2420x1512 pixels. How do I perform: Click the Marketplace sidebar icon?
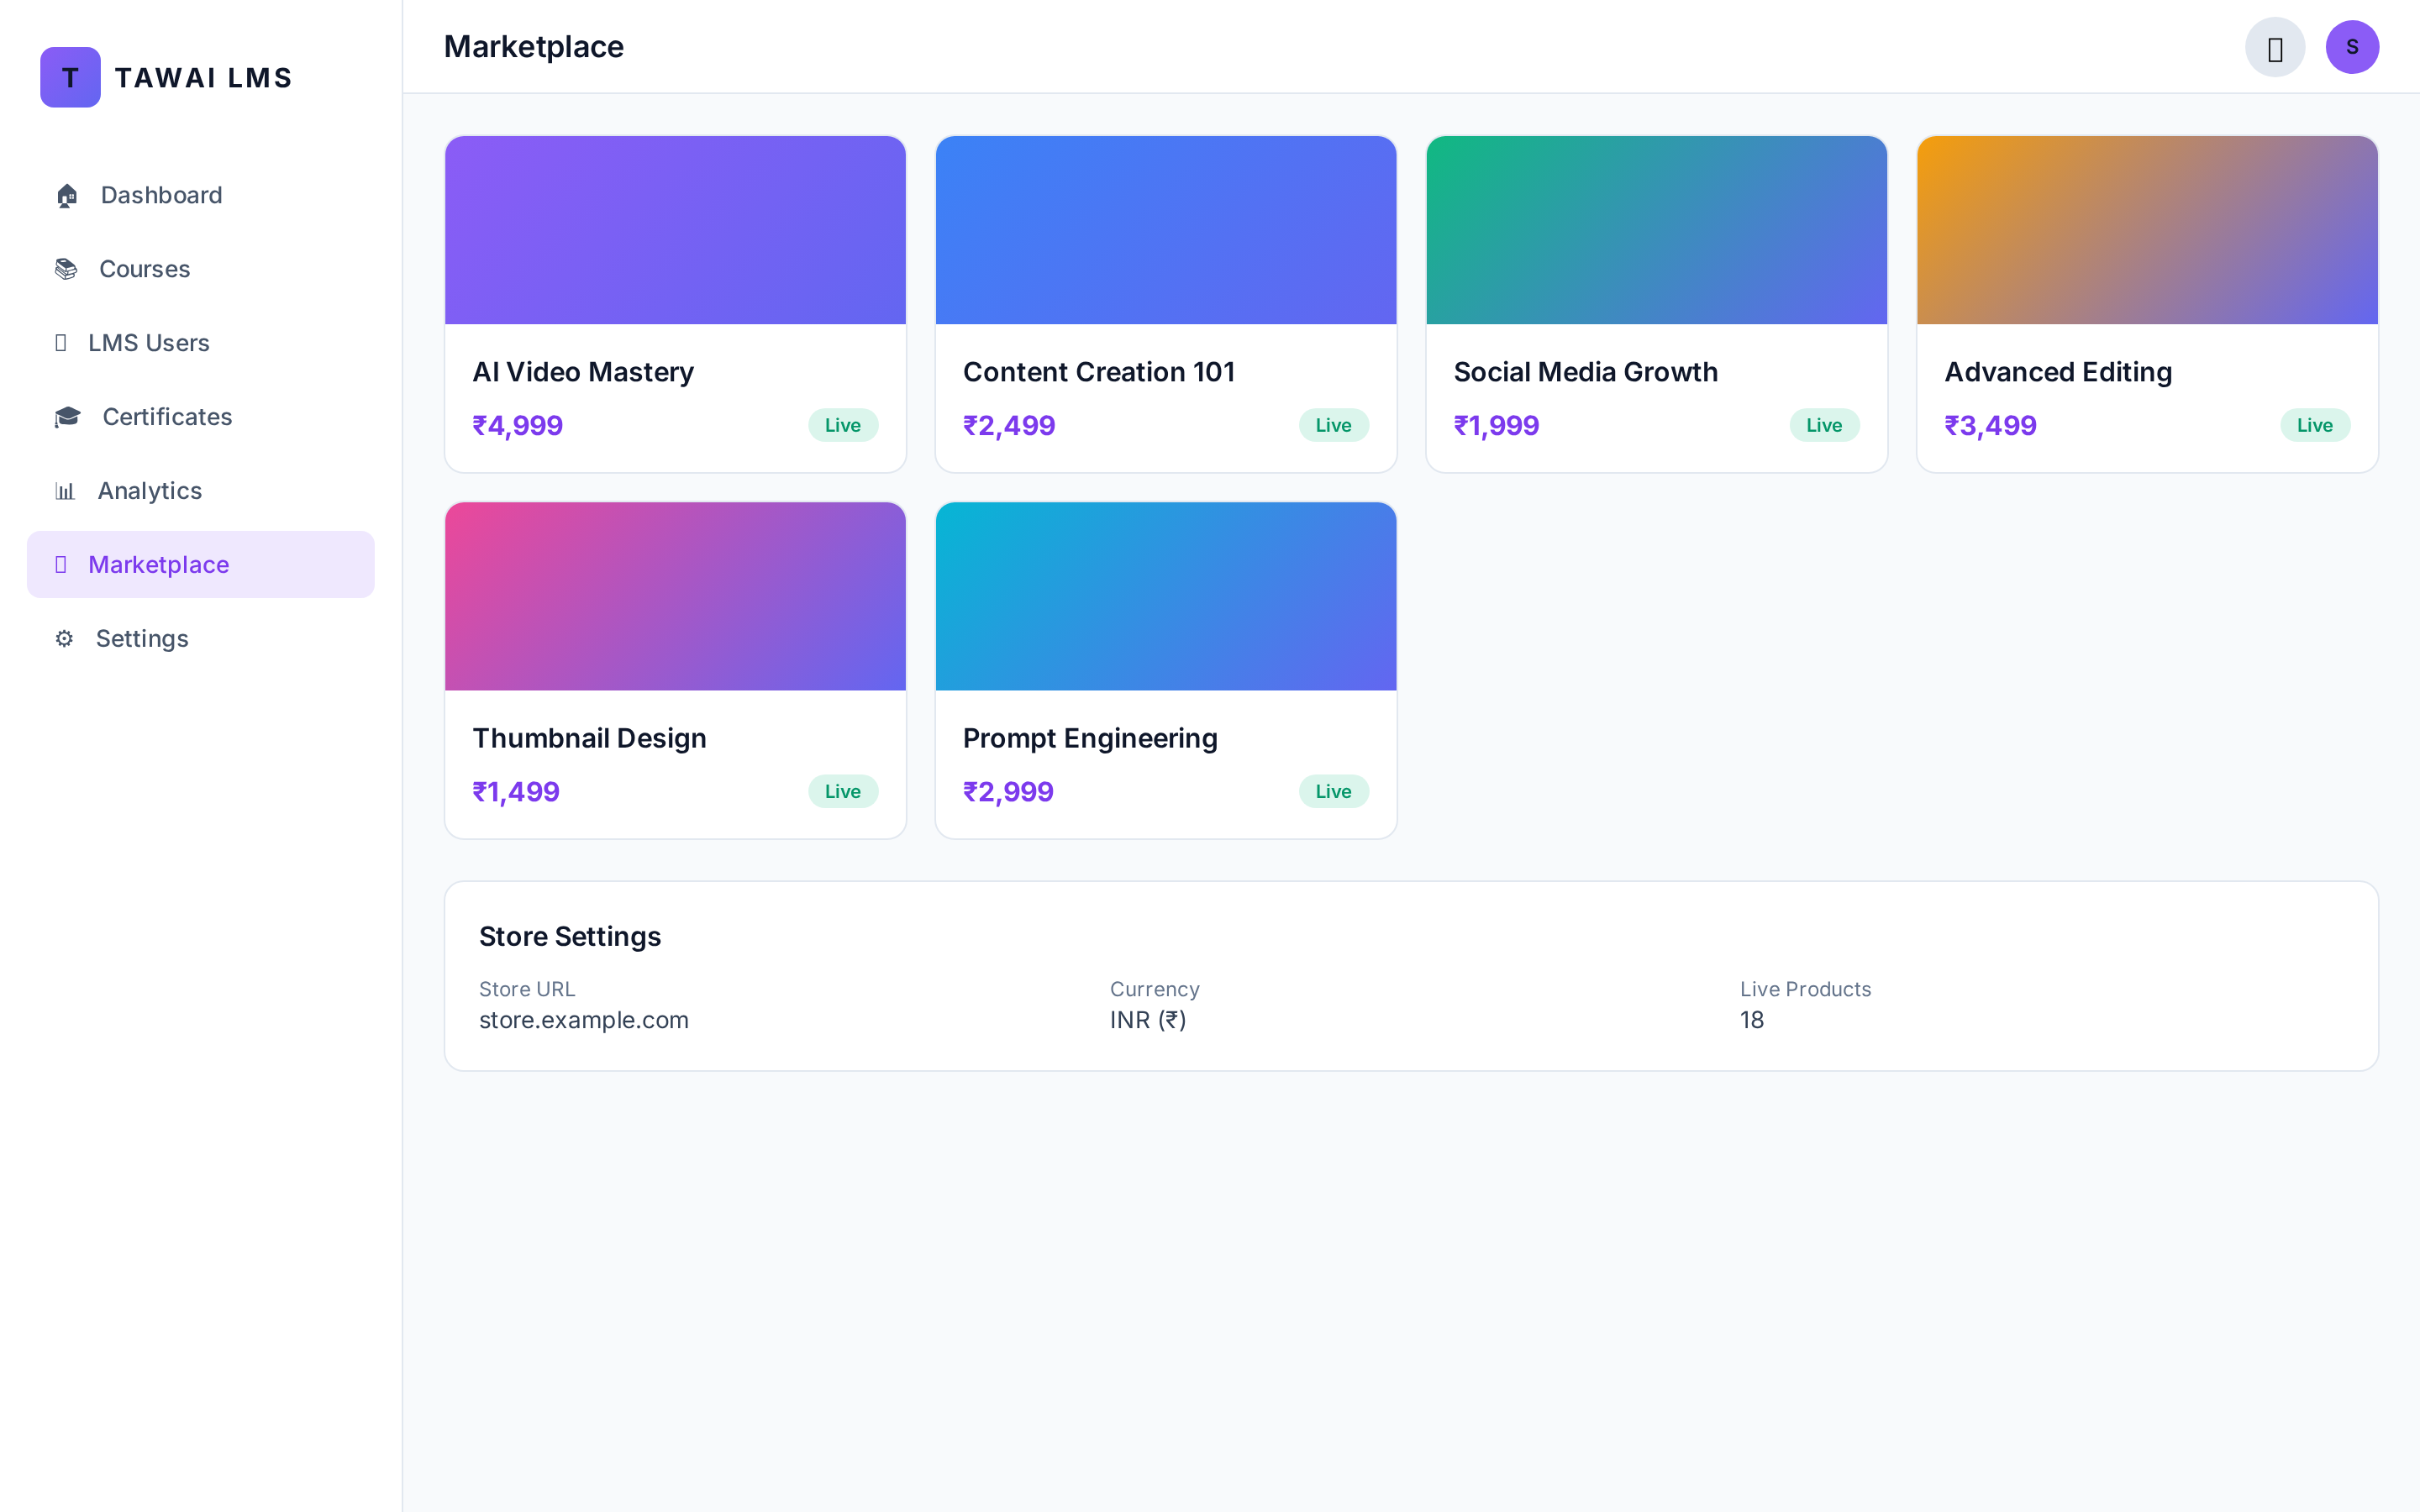[x=61, y=565]
